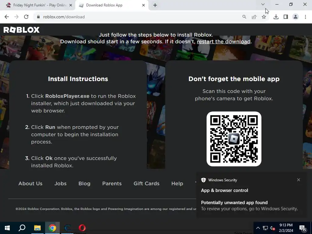Open the Parents footer link
Image resolution: width=312 pixels, height=234 pixels.
pos(112,183)
